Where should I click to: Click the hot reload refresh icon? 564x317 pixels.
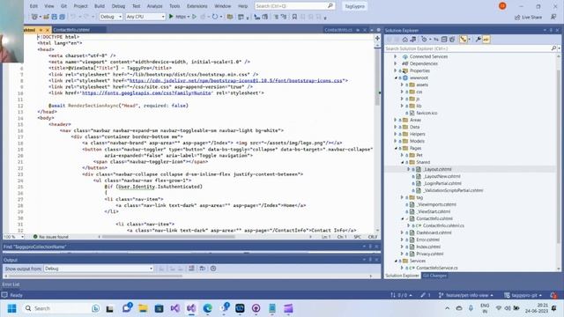pyautogui.click(x=215, y=17)
